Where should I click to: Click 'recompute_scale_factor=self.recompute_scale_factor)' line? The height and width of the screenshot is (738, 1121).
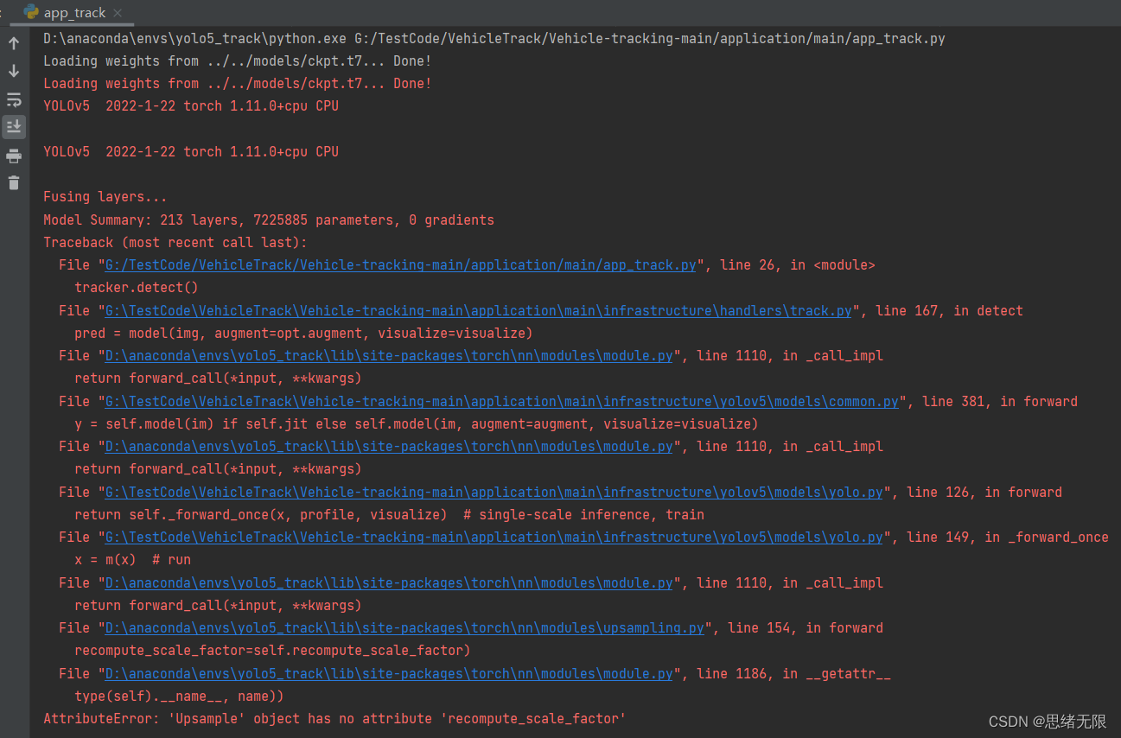[x=272, y=650]
